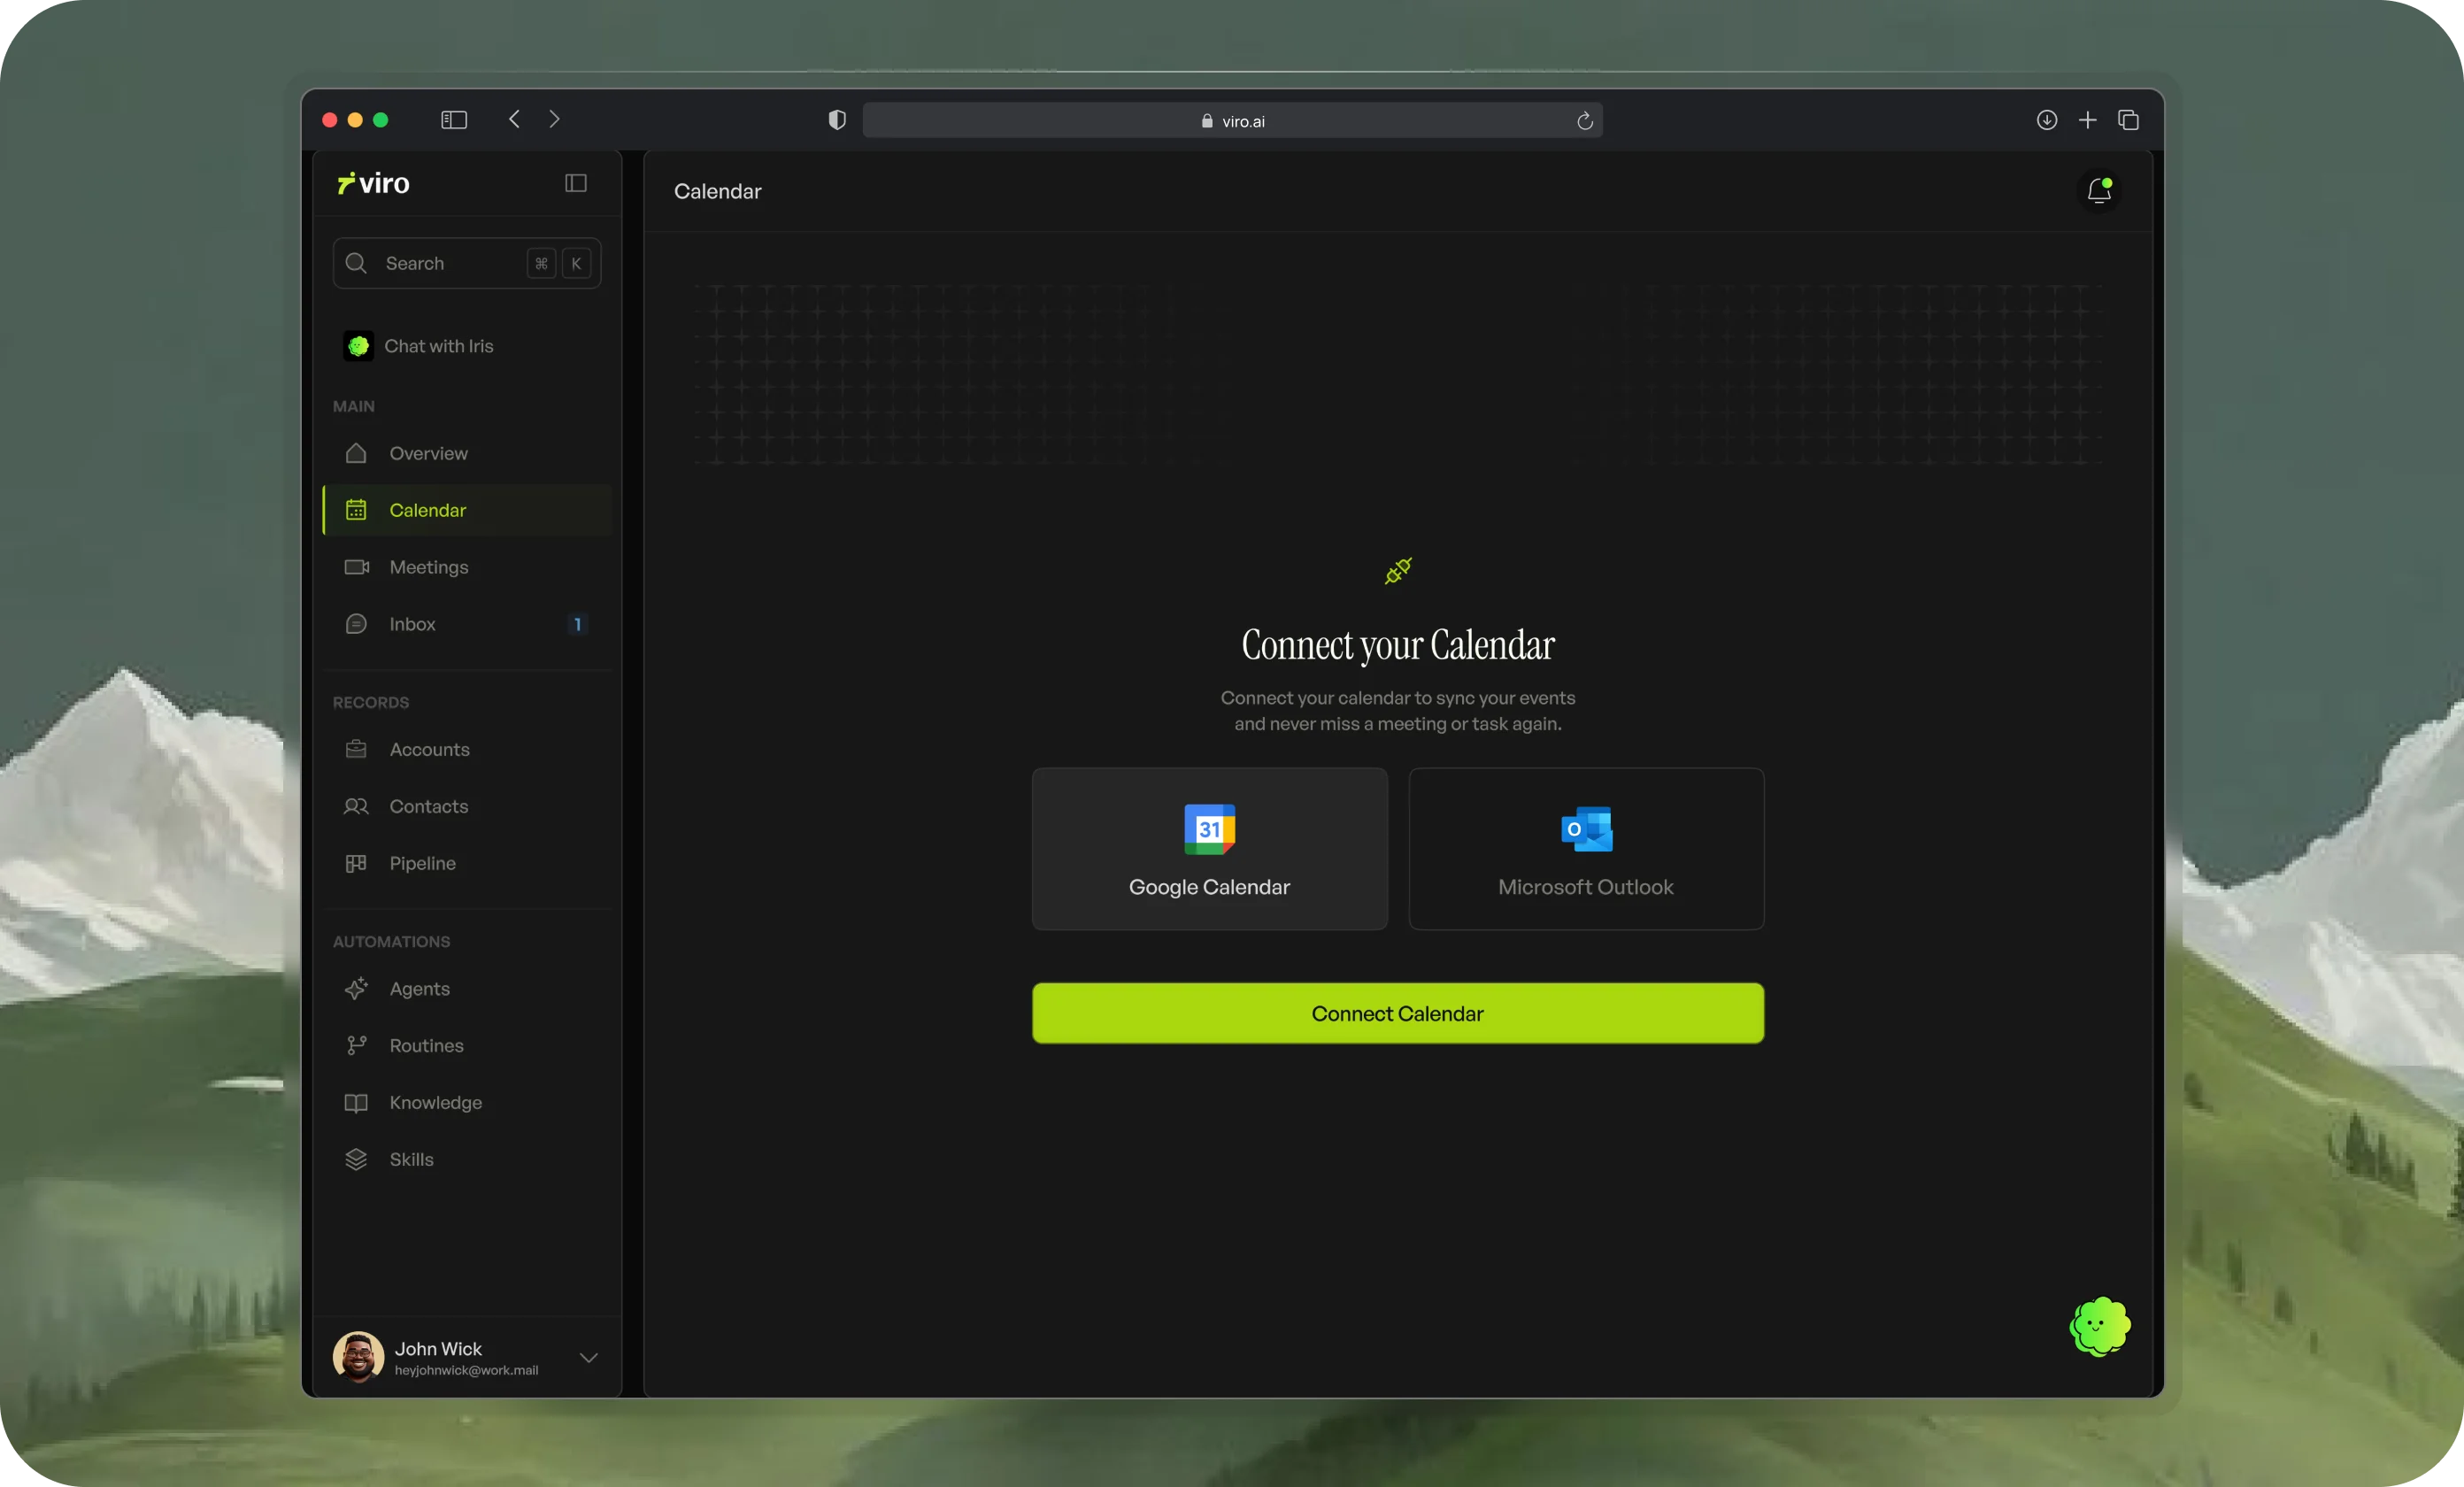The width and height of the screenshot is (2464, 1487).
Task: Open Agents sparkle icon
Action: 356,988
